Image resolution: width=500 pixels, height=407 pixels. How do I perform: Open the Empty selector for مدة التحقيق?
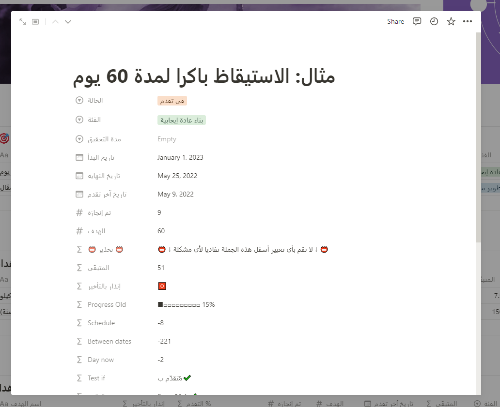(x=167, y=139)
